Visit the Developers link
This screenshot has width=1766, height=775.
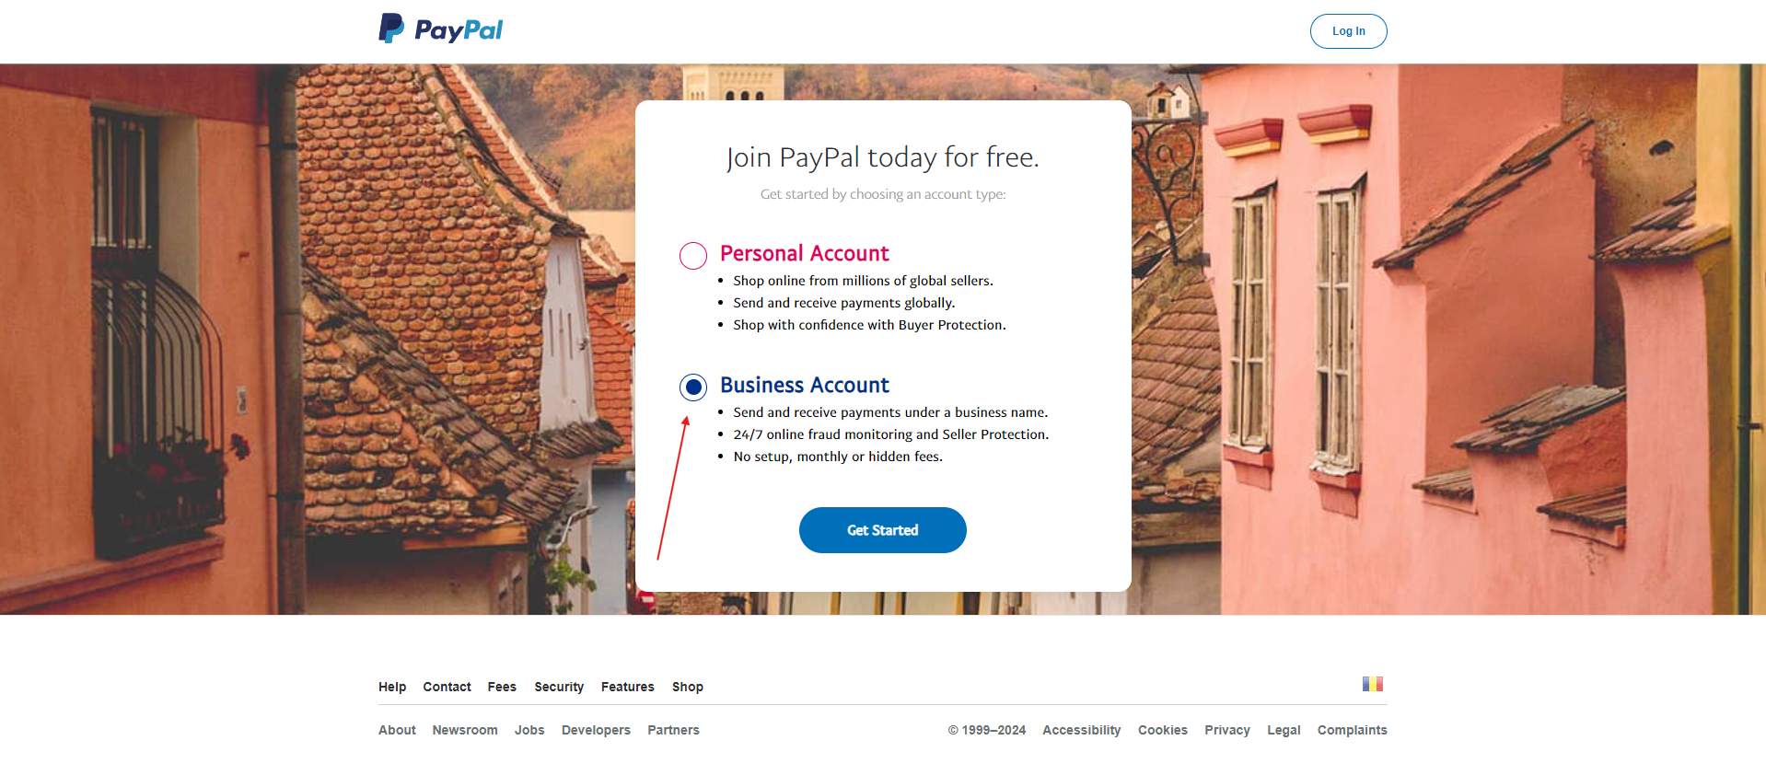pos(596,730)
